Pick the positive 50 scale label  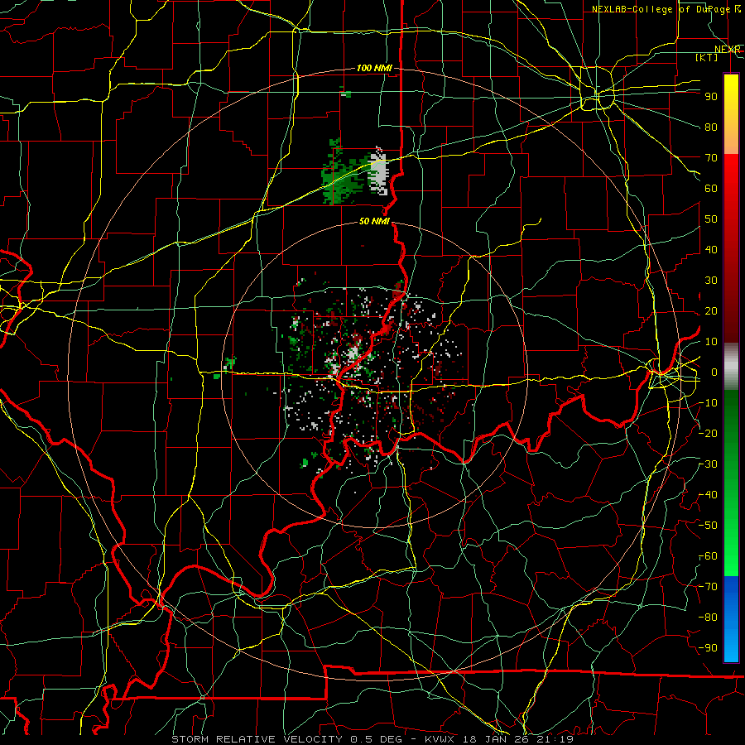(x=711, y=219)
